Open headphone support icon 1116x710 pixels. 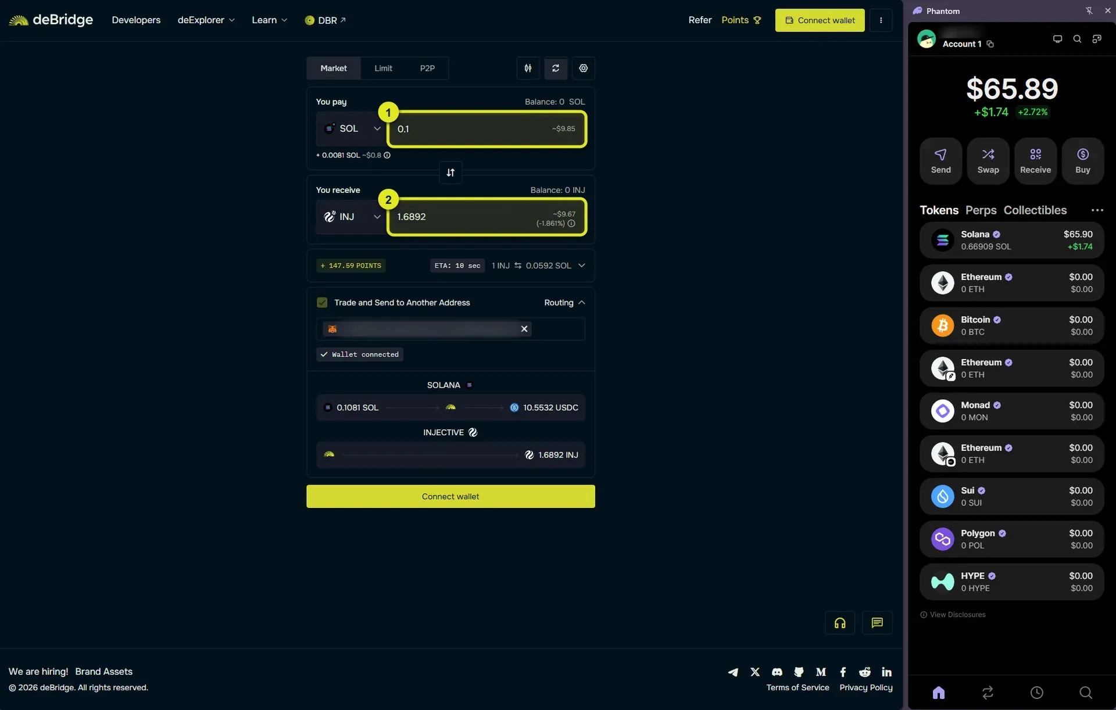[840, 623]
